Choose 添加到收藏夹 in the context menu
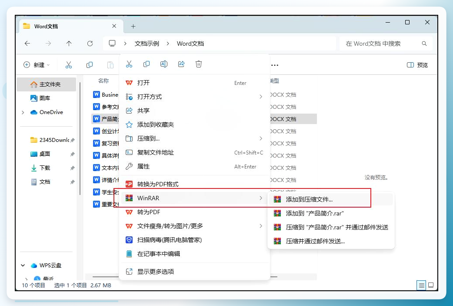Screen dimensions: 453x306 194,124
